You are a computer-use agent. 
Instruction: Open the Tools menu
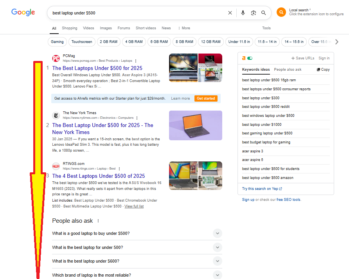coord(266,28)
